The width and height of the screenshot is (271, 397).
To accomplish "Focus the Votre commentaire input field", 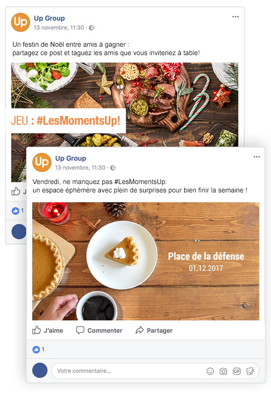I will [x=155, y=371].
